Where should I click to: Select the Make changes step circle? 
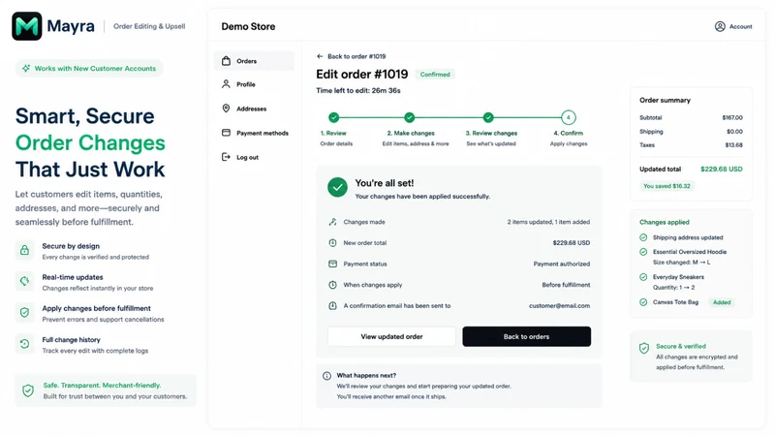click(x=409, y=117)
